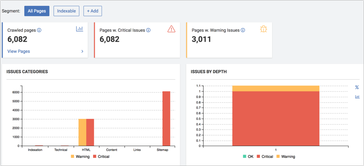The height and width of the screenshot is (166, 364).
Task: Click the Indexation axis label
Action: (35, 150)
